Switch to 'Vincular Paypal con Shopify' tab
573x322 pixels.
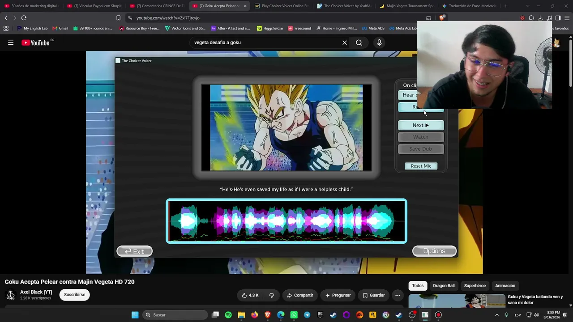coord(94,6)
